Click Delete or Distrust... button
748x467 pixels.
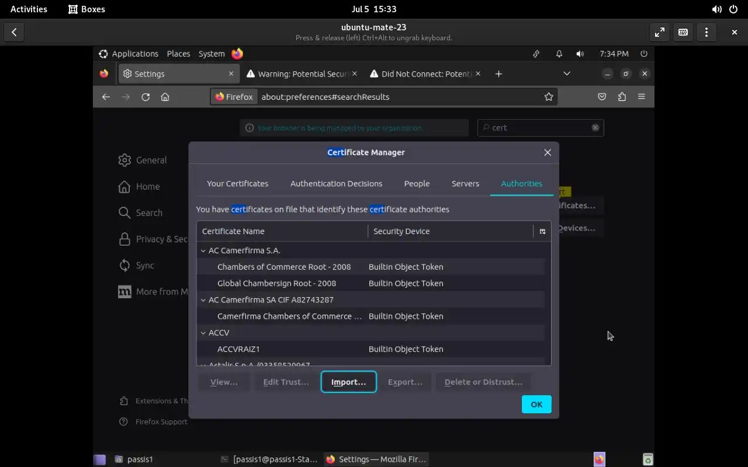pos(483,382)
